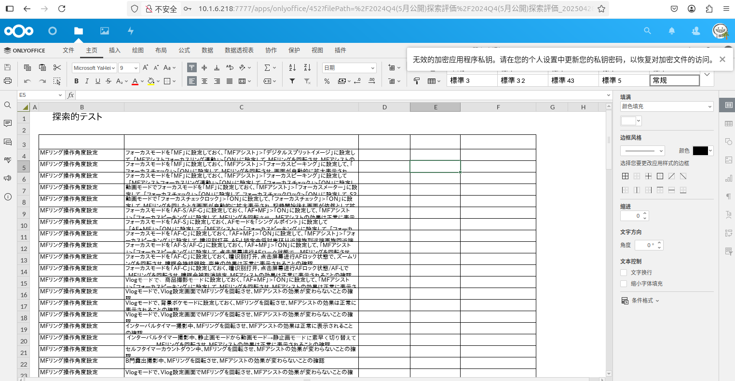The width and height of the screenshot is (735, 381).
Task: Click the cut scissors icon
Action: (x=57, y=68)
